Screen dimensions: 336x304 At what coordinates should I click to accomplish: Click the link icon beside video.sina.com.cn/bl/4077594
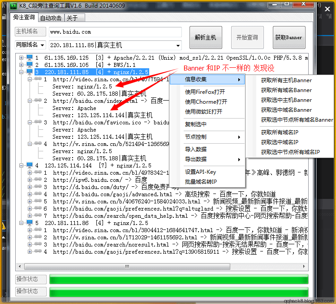point(38,79)
